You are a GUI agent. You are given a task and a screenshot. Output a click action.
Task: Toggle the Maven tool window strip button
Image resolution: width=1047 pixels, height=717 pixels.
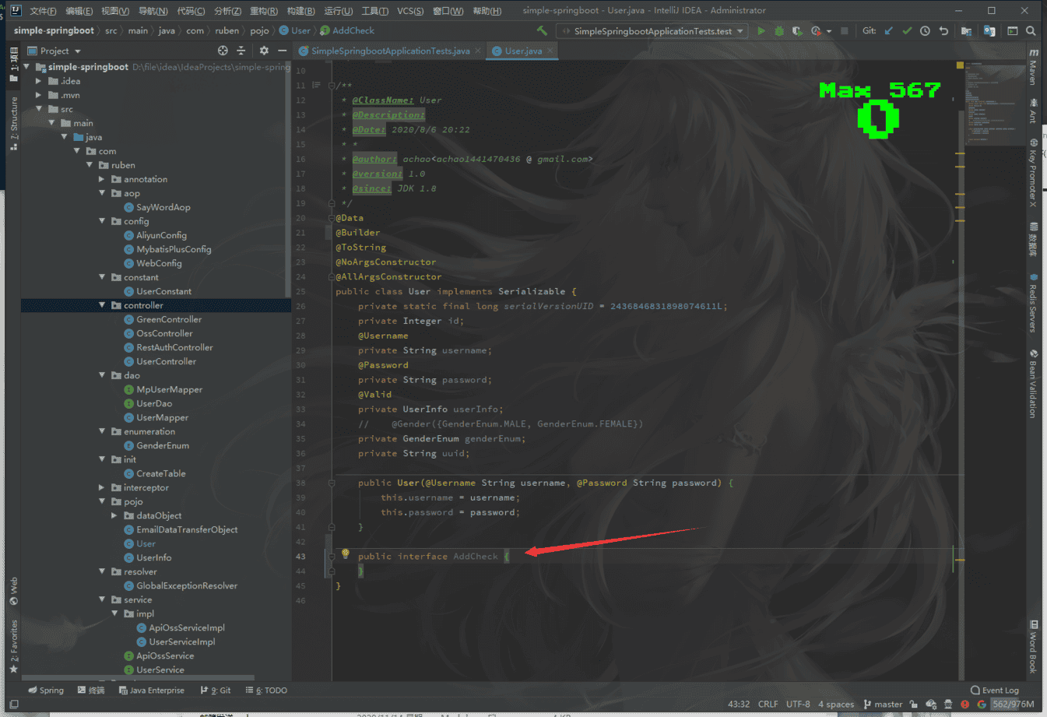[1033, 69]
